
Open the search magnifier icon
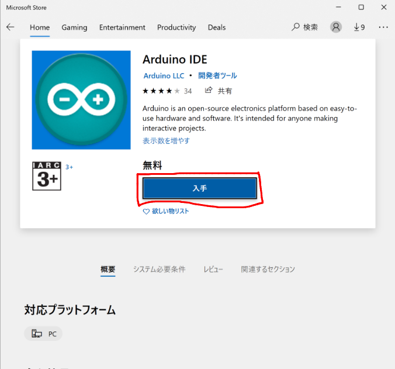pyautogui.click(x=296, y=27)
